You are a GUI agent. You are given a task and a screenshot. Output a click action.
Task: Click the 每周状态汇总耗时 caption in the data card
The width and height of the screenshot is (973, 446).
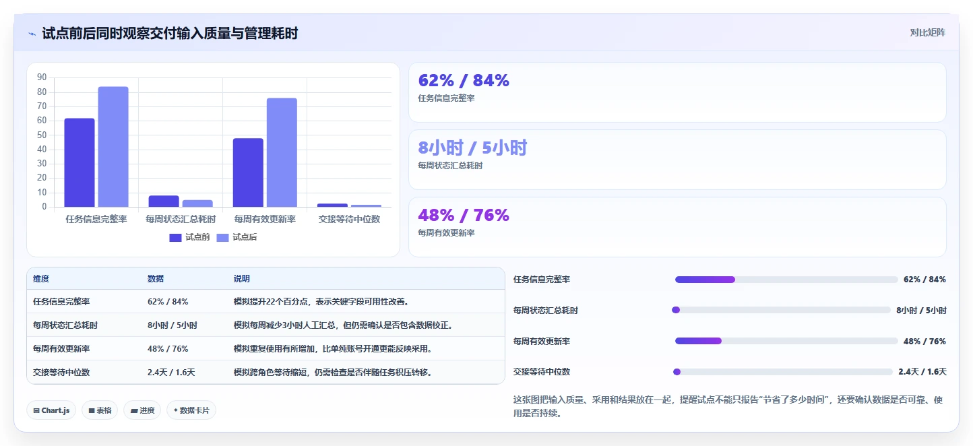450,166
